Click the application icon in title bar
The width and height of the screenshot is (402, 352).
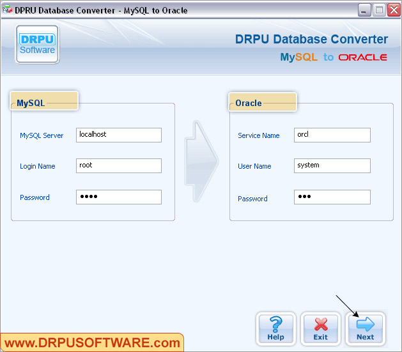pyautogui.click(x=7, y=10)
